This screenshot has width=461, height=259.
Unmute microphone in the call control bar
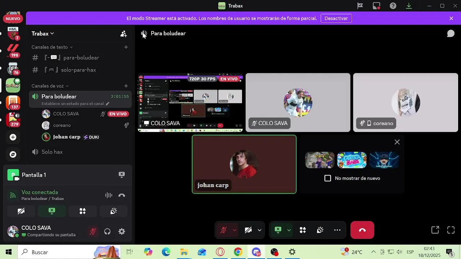click(223, 230)
